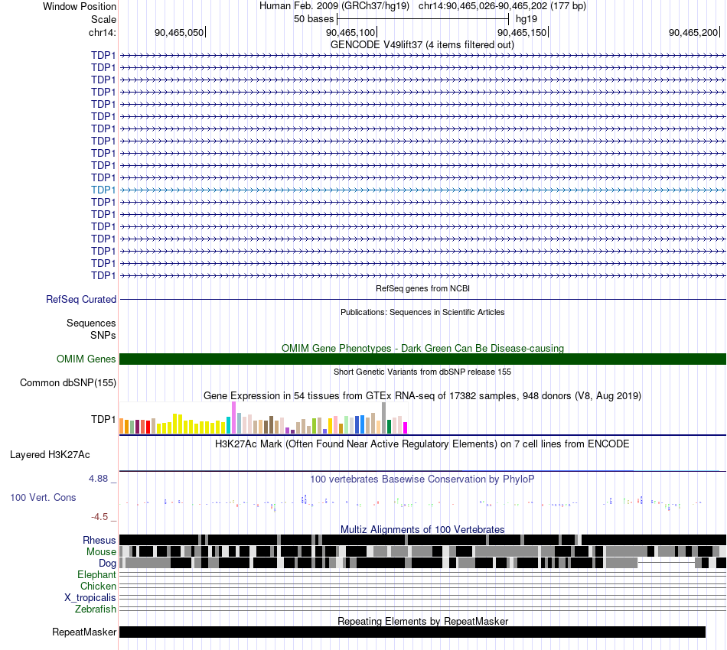Click the Publications: Sequences in Scientific Articles title
Screen dimensions: 727x650
(x=422, y=312)
